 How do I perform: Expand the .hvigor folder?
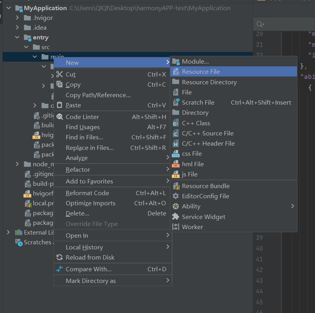tap(17, 18)
